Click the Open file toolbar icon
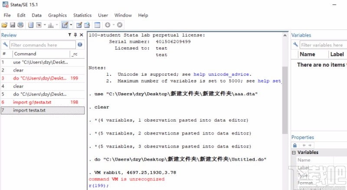The image size is (347, 190). tap(4, 25)
